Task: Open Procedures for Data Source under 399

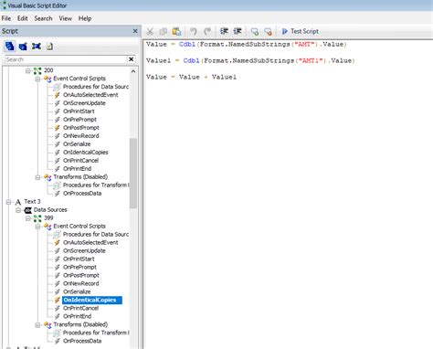Action: point(96,234)
